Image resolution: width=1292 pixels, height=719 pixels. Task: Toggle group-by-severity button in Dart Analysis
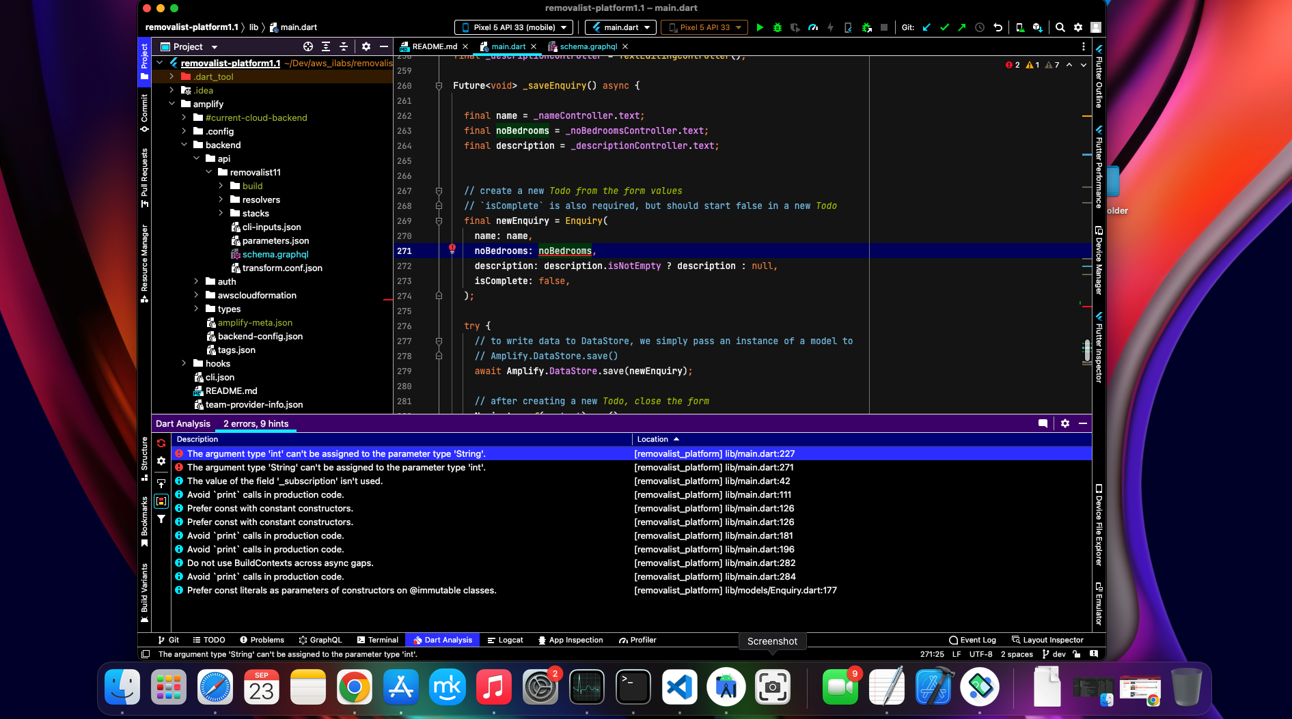pos(161,501)
